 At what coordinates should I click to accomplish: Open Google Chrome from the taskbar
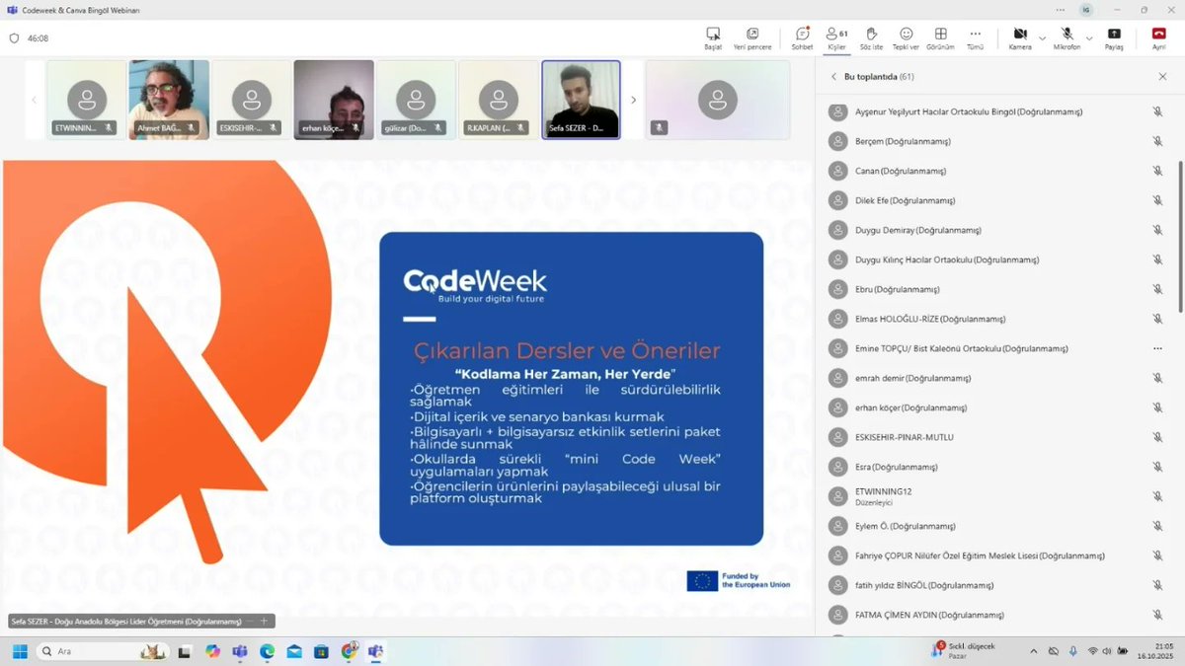pyautogui.click(x=349, y=651)
